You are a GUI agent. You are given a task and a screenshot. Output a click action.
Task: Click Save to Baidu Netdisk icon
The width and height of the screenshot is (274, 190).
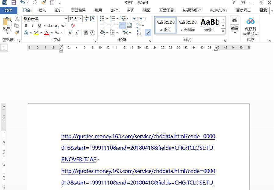251,26
